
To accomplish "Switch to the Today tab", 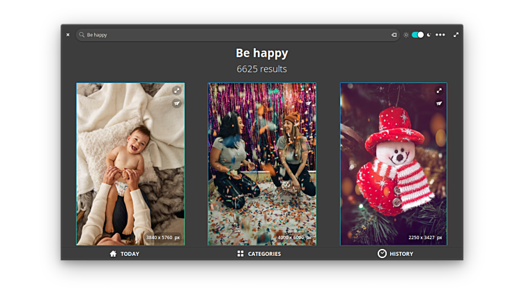I will tap(124, 254).
